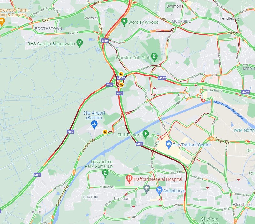The width and height of the screenshot is (255, 224).
Task: Click the Manchester Ship Canal label
Action: [x=229, y=110]
